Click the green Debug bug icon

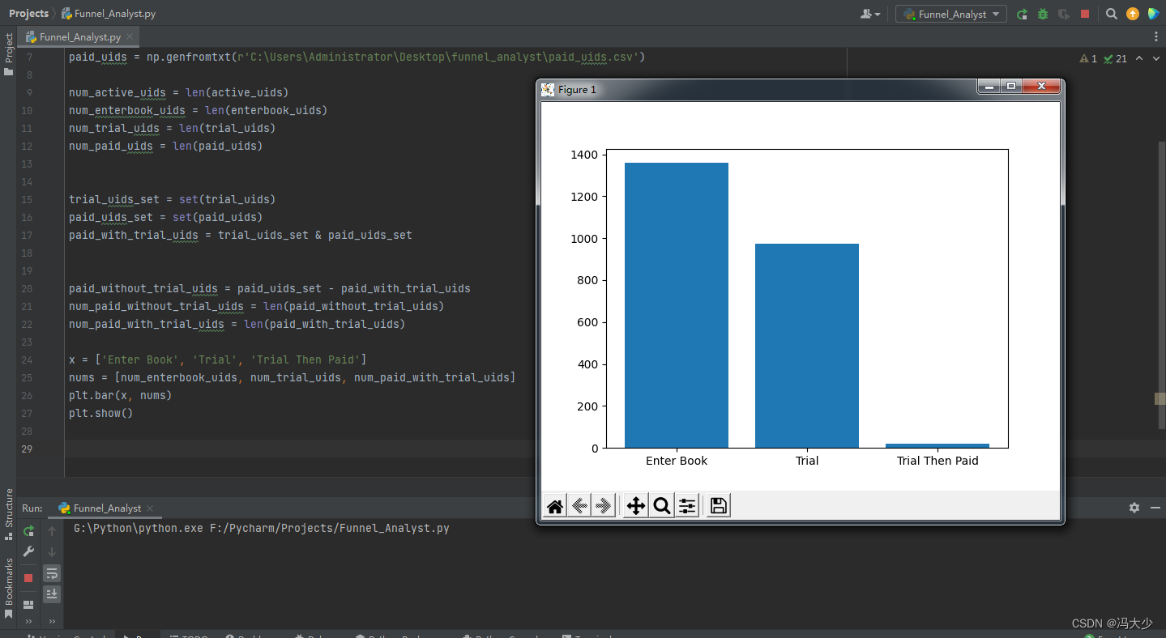pyautogui.click(x=1043, y=14)
